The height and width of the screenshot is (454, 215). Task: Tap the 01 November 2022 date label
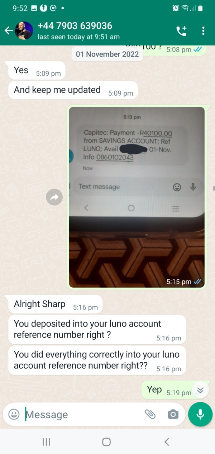click(107, 54)
